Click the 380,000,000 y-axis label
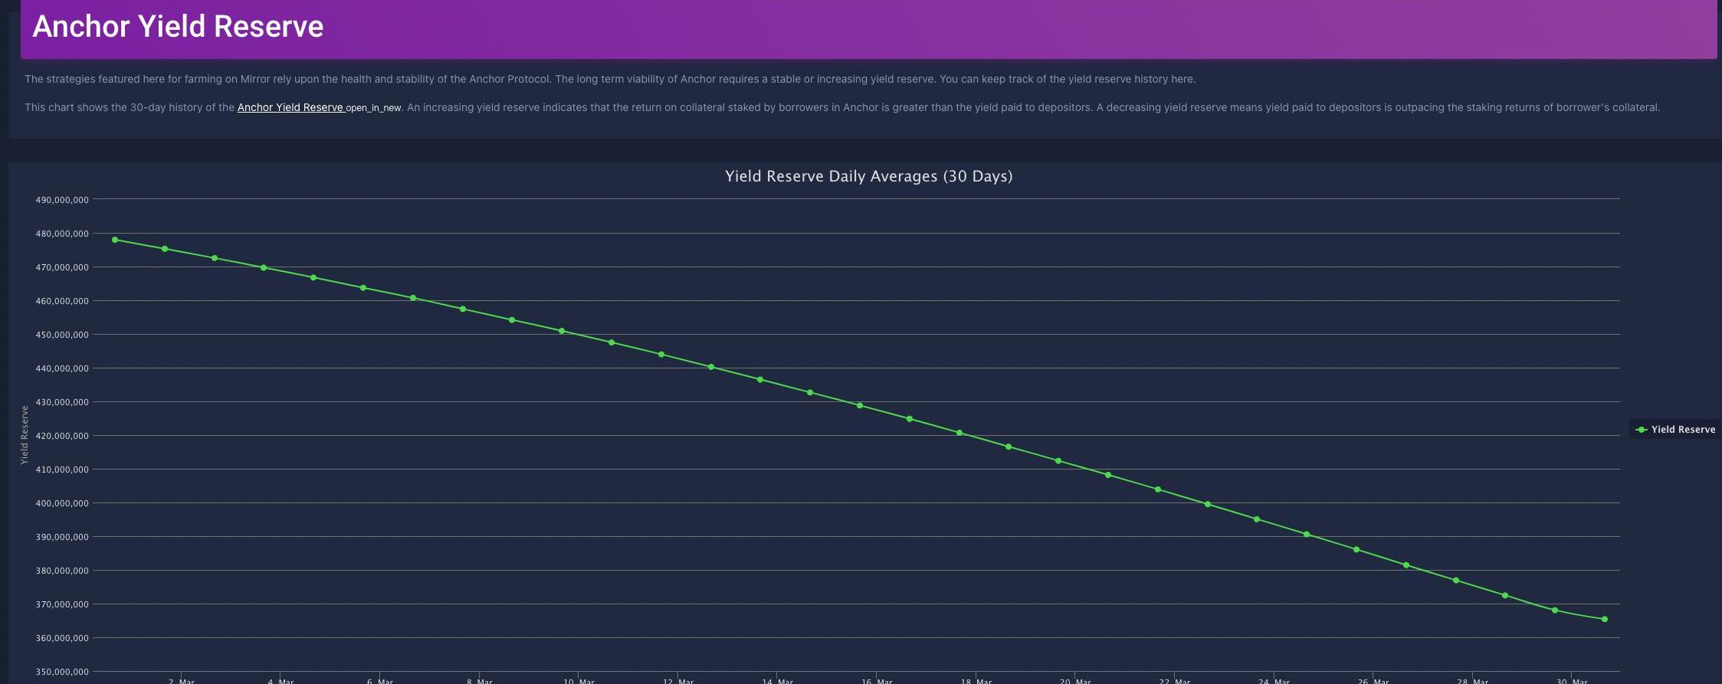 (62, 571)
